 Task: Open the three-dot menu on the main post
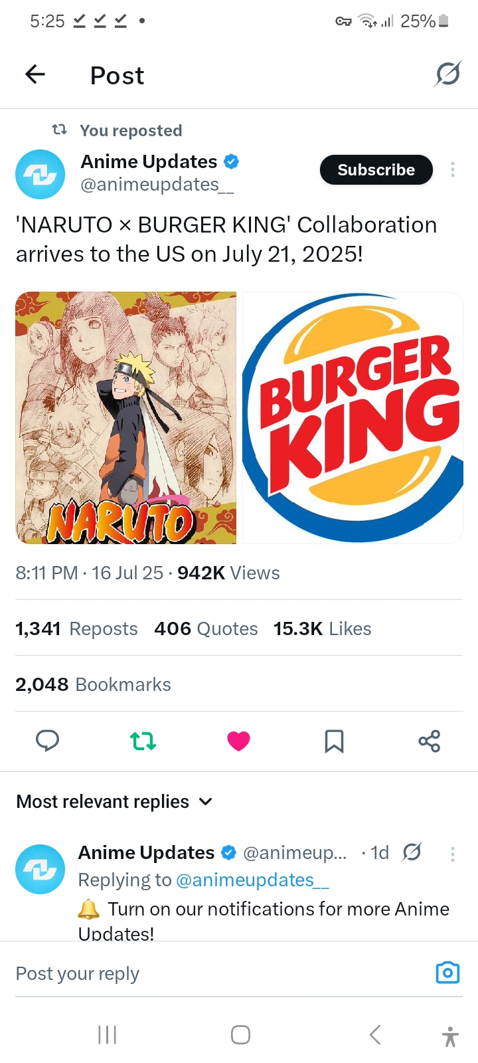[x=453, y=169]
